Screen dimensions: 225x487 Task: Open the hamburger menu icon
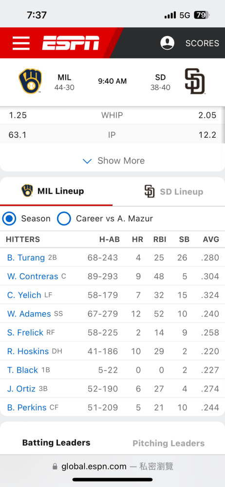21,43
